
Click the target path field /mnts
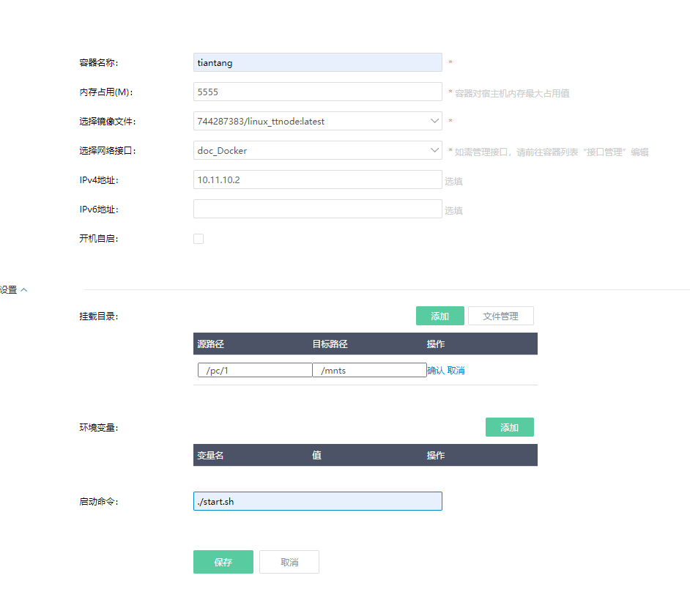369,371
